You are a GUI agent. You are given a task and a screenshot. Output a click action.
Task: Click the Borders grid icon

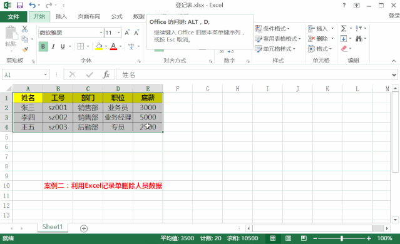coord(81,46)
